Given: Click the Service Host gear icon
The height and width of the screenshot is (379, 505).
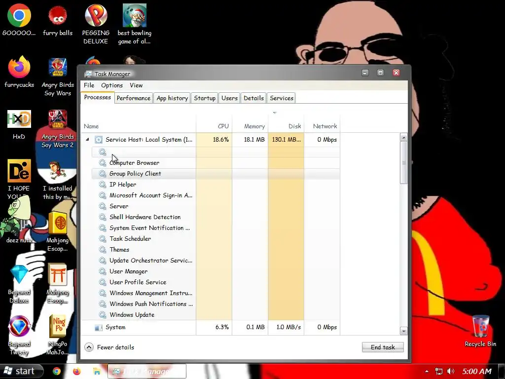Looking at the screenshot, I should (x=98, y=140).
